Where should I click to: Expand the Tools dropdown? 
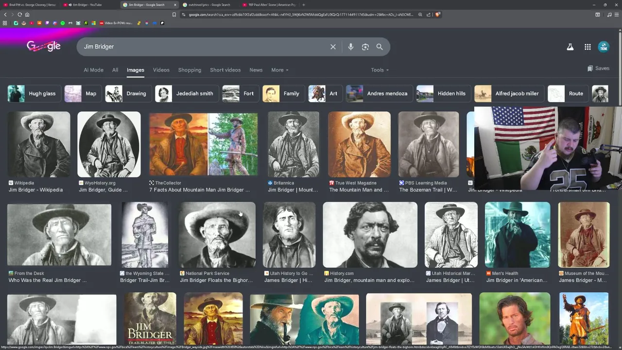[x=380, y=70]
